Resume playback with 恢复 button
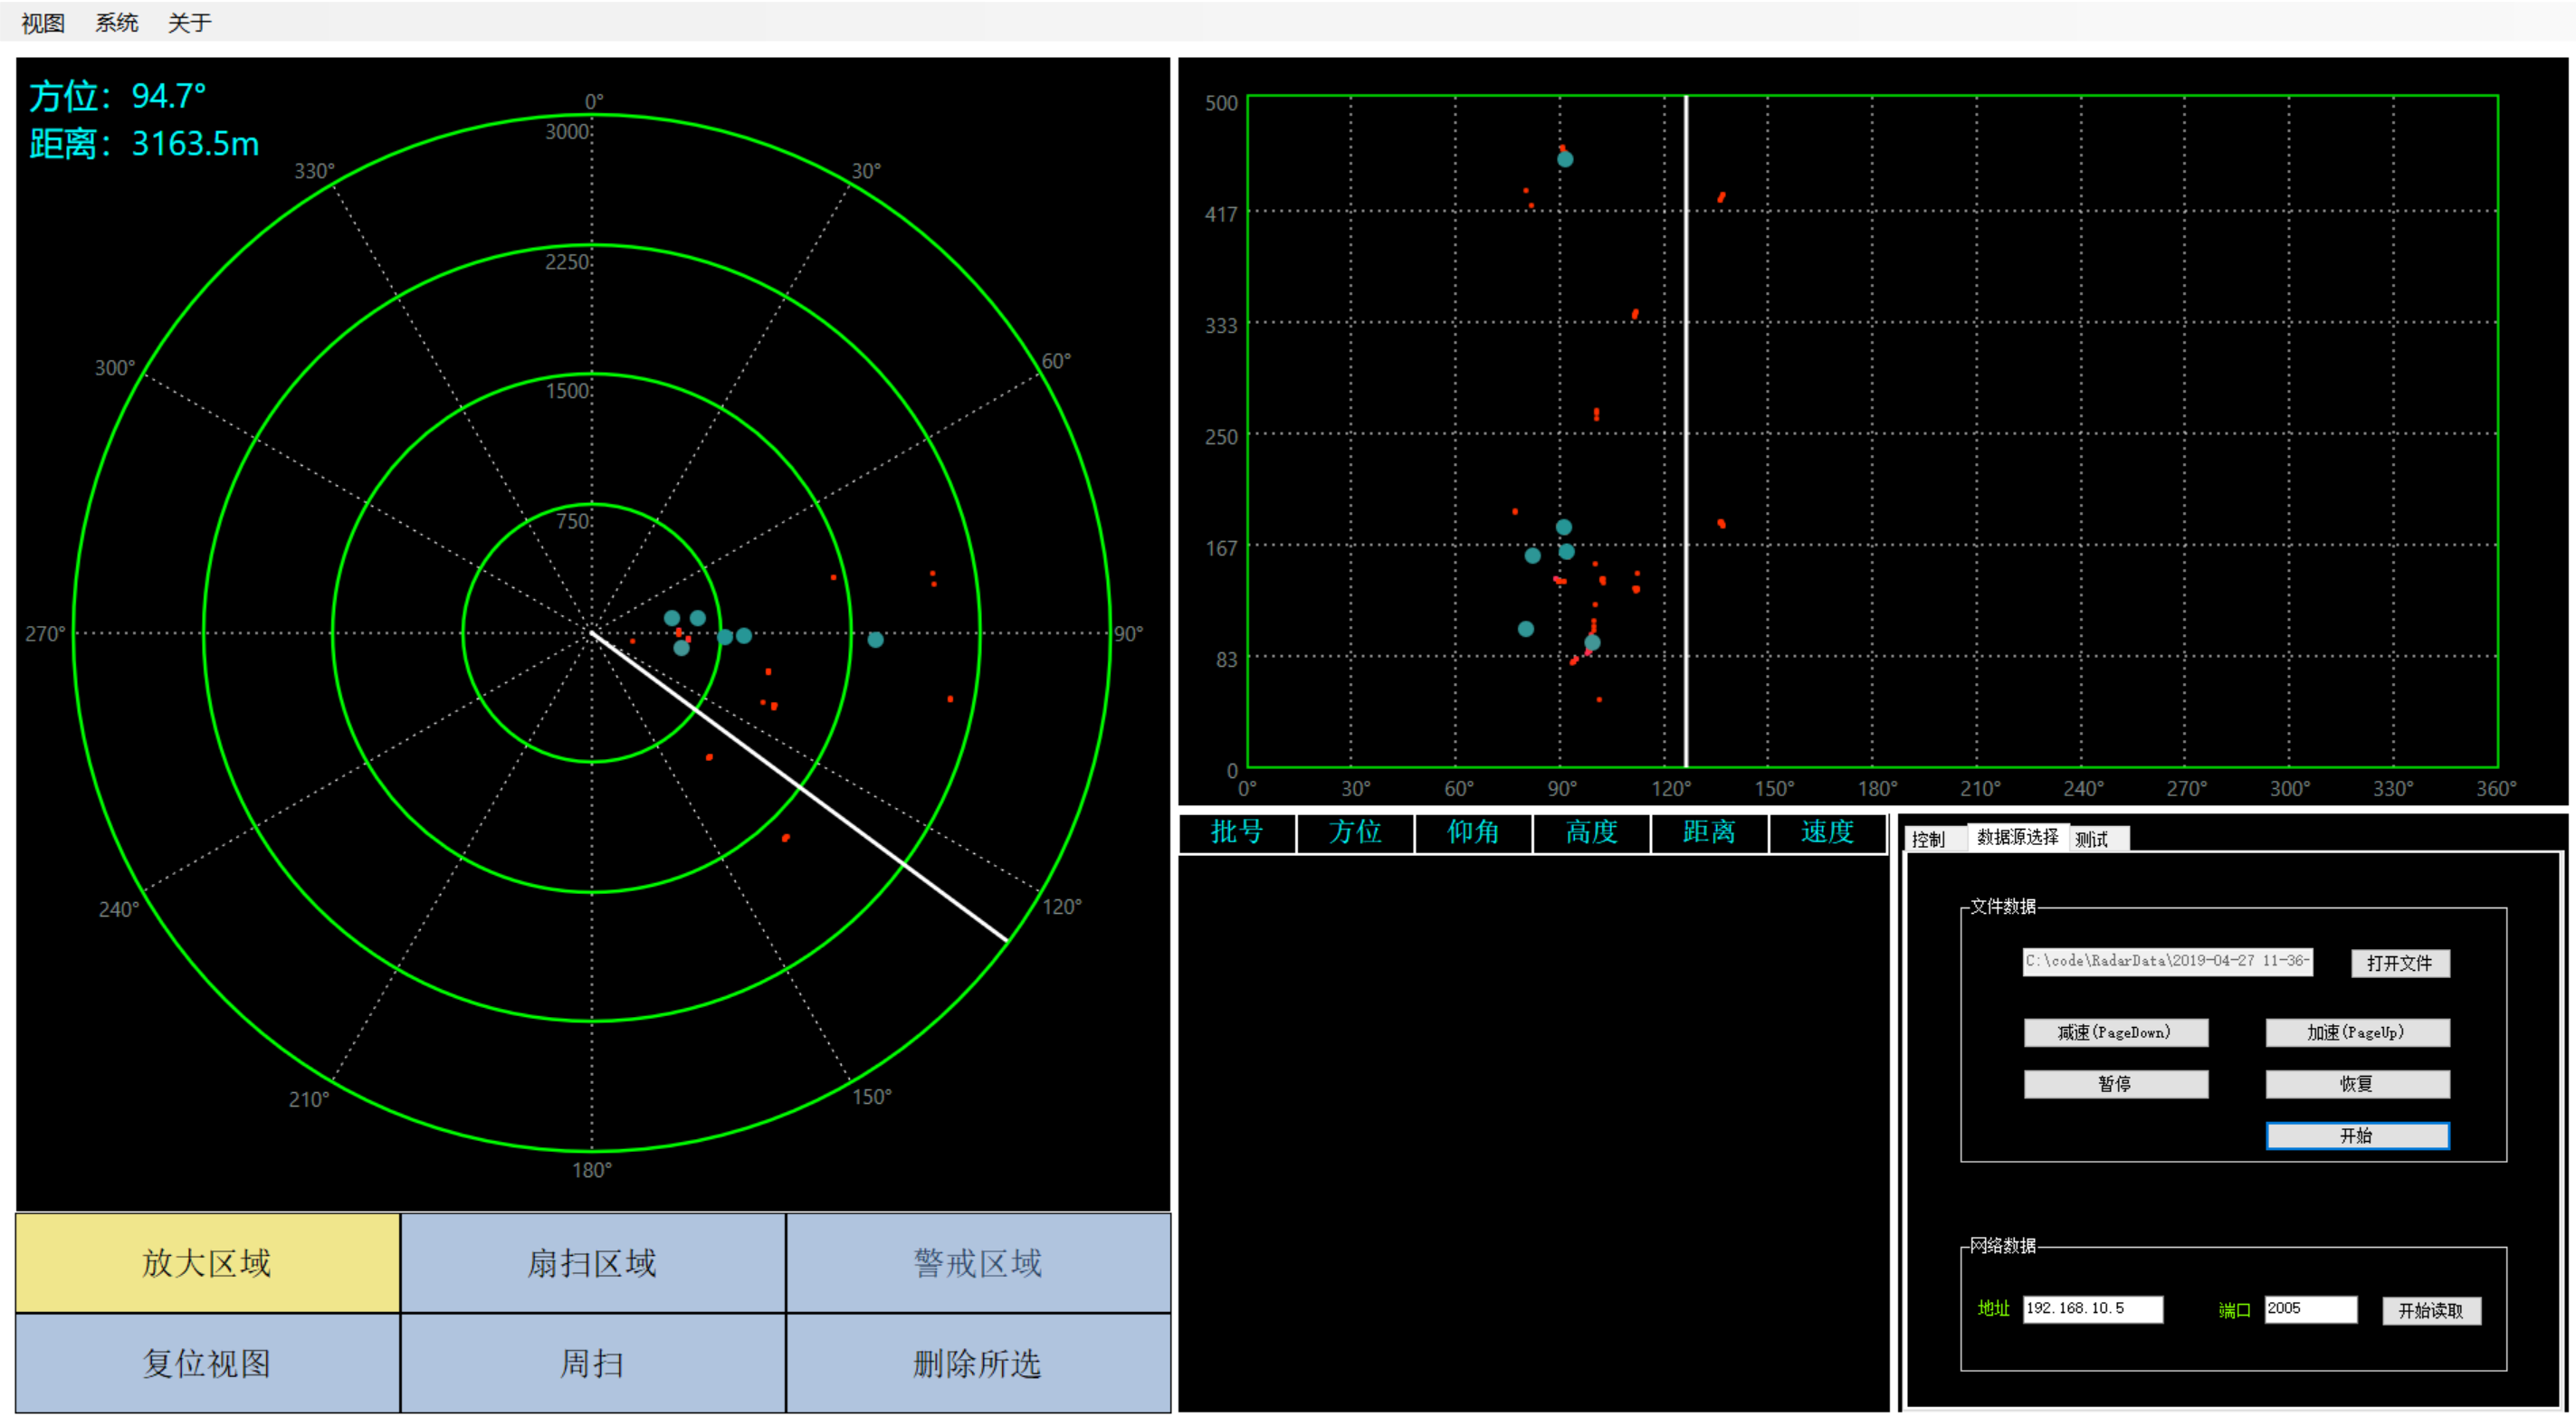The width and height of the screenshot is (2576, 1416). [x=2356, y=1084]
